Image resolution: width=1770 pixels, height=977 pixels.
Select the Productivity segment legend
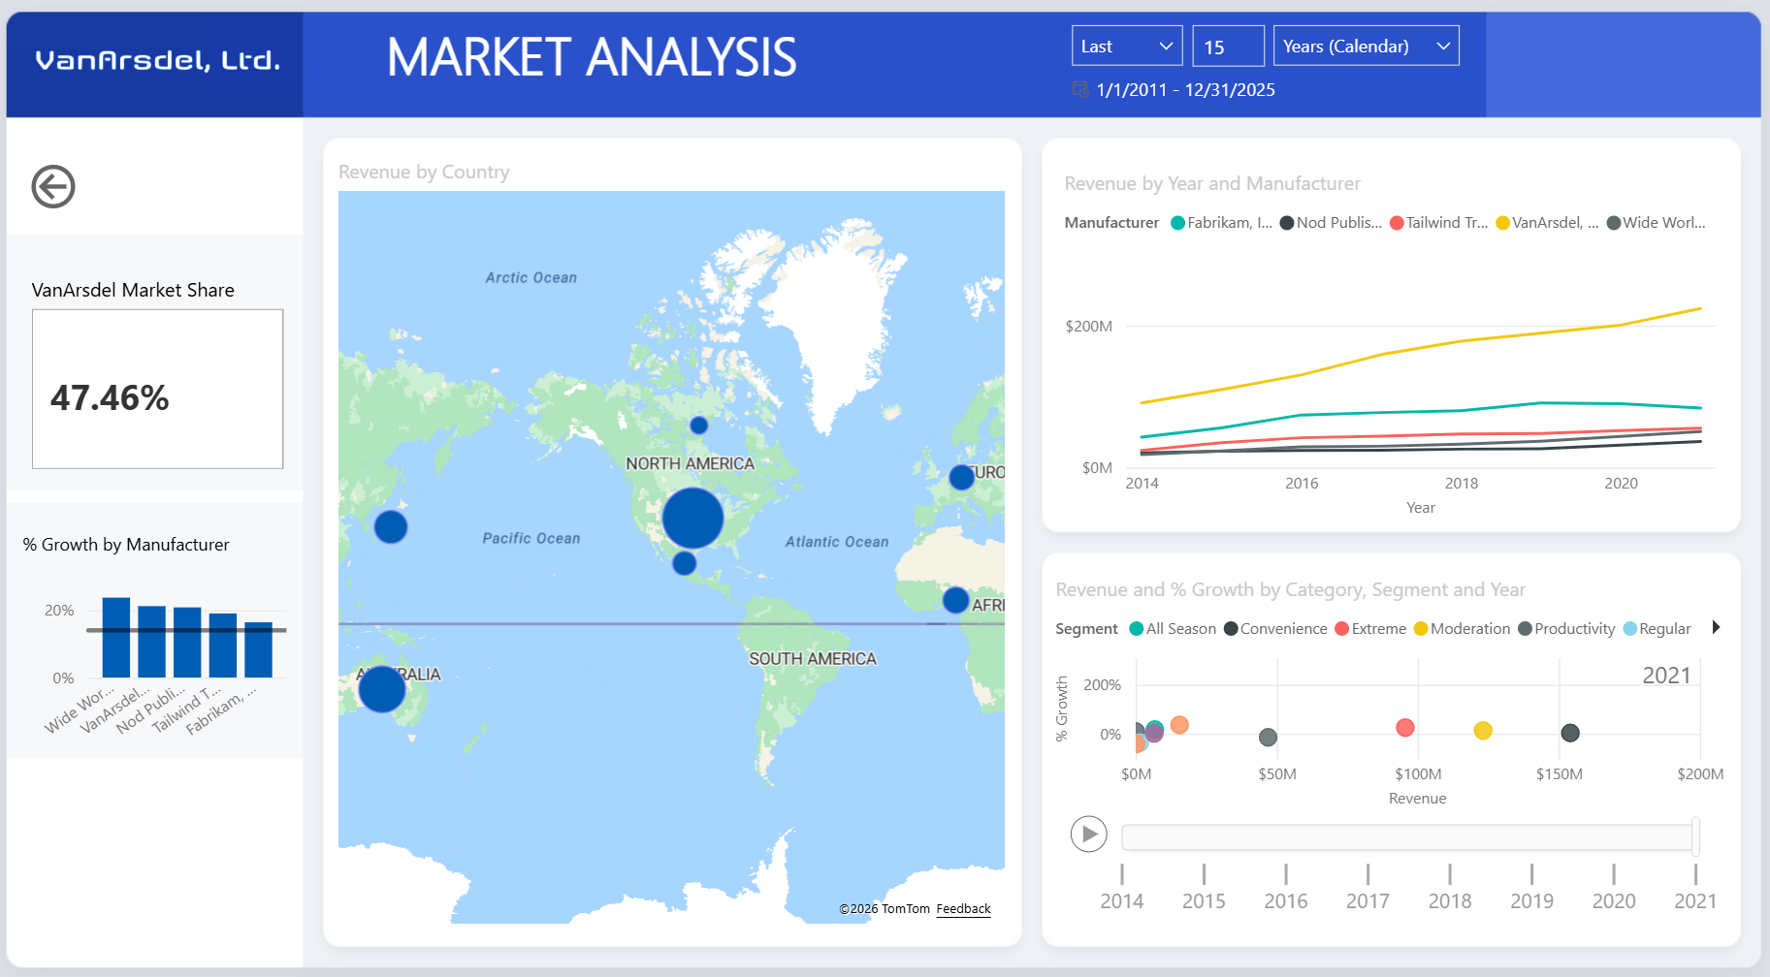point(1566,629)
